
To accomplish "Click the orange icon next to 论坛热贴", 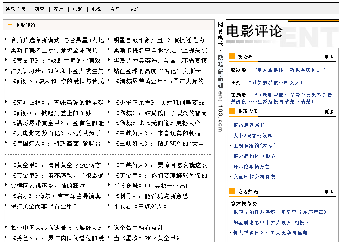I will [x=232, y=192].
